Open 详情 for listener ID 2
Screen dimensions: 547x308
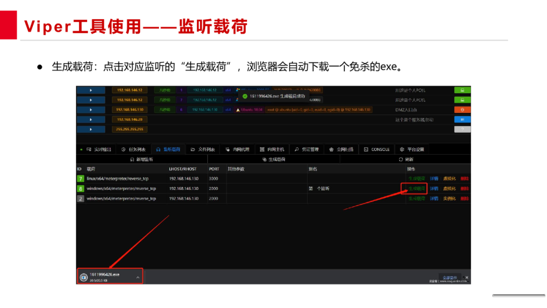click(x=434, y=199)
